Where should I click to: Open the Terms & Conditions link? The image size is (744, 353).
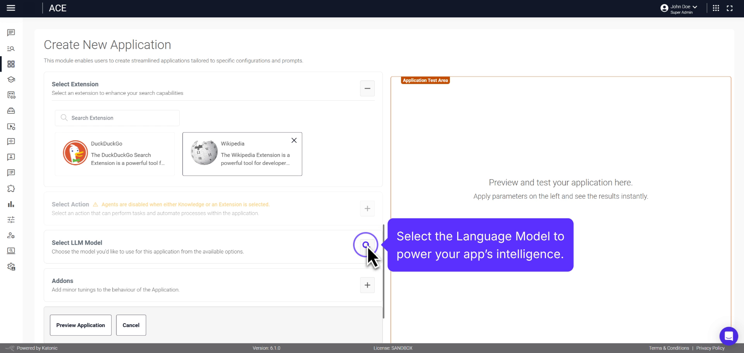point(669,348)
